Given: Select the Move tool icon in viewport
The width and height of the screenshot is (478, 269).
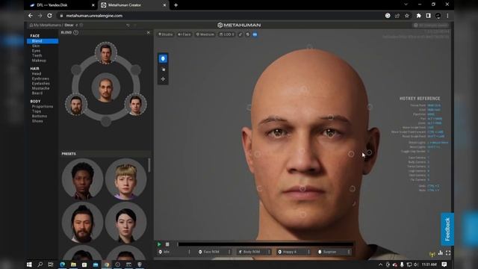Looking at the screenshot, I should point(163,79).
